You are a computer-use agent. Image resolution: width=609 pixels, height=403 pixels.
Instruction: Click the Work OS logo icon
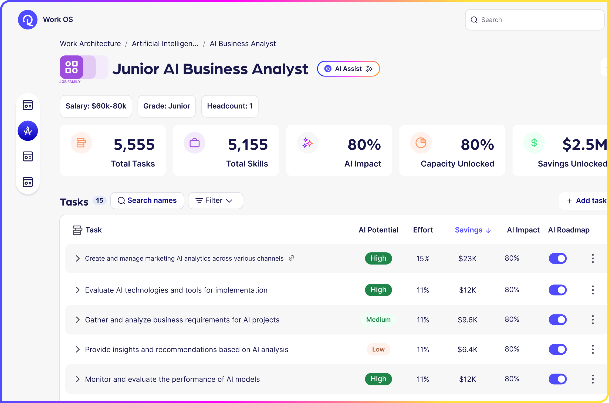[x=28, y=20]
